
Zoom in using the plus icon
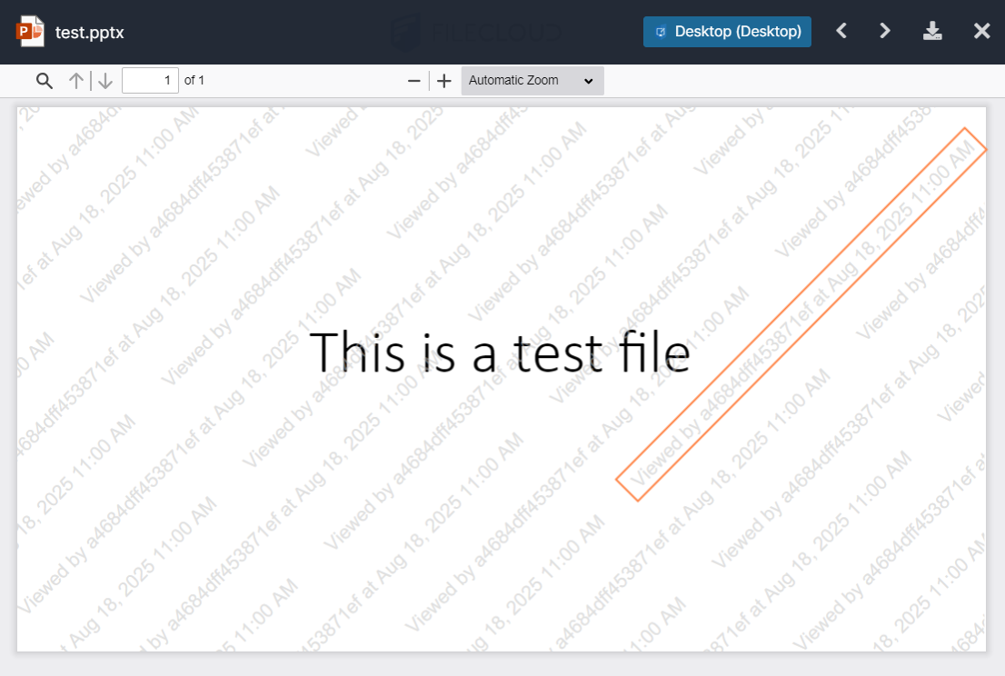[443, 80]
